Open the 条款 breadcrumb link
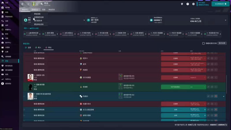Image resolution: width=231 pixels, height=130 pixels. [x=25, y=28]
